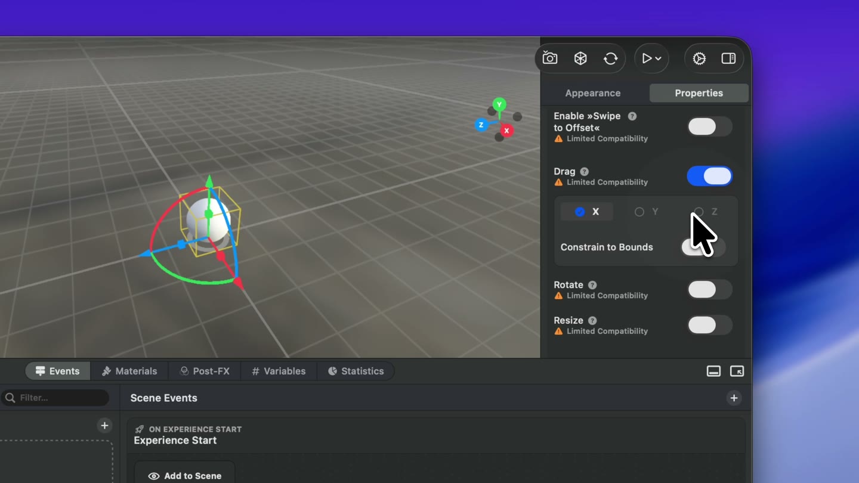
Task: Click the Y axis on orientation gizmo
Action: 499,105
